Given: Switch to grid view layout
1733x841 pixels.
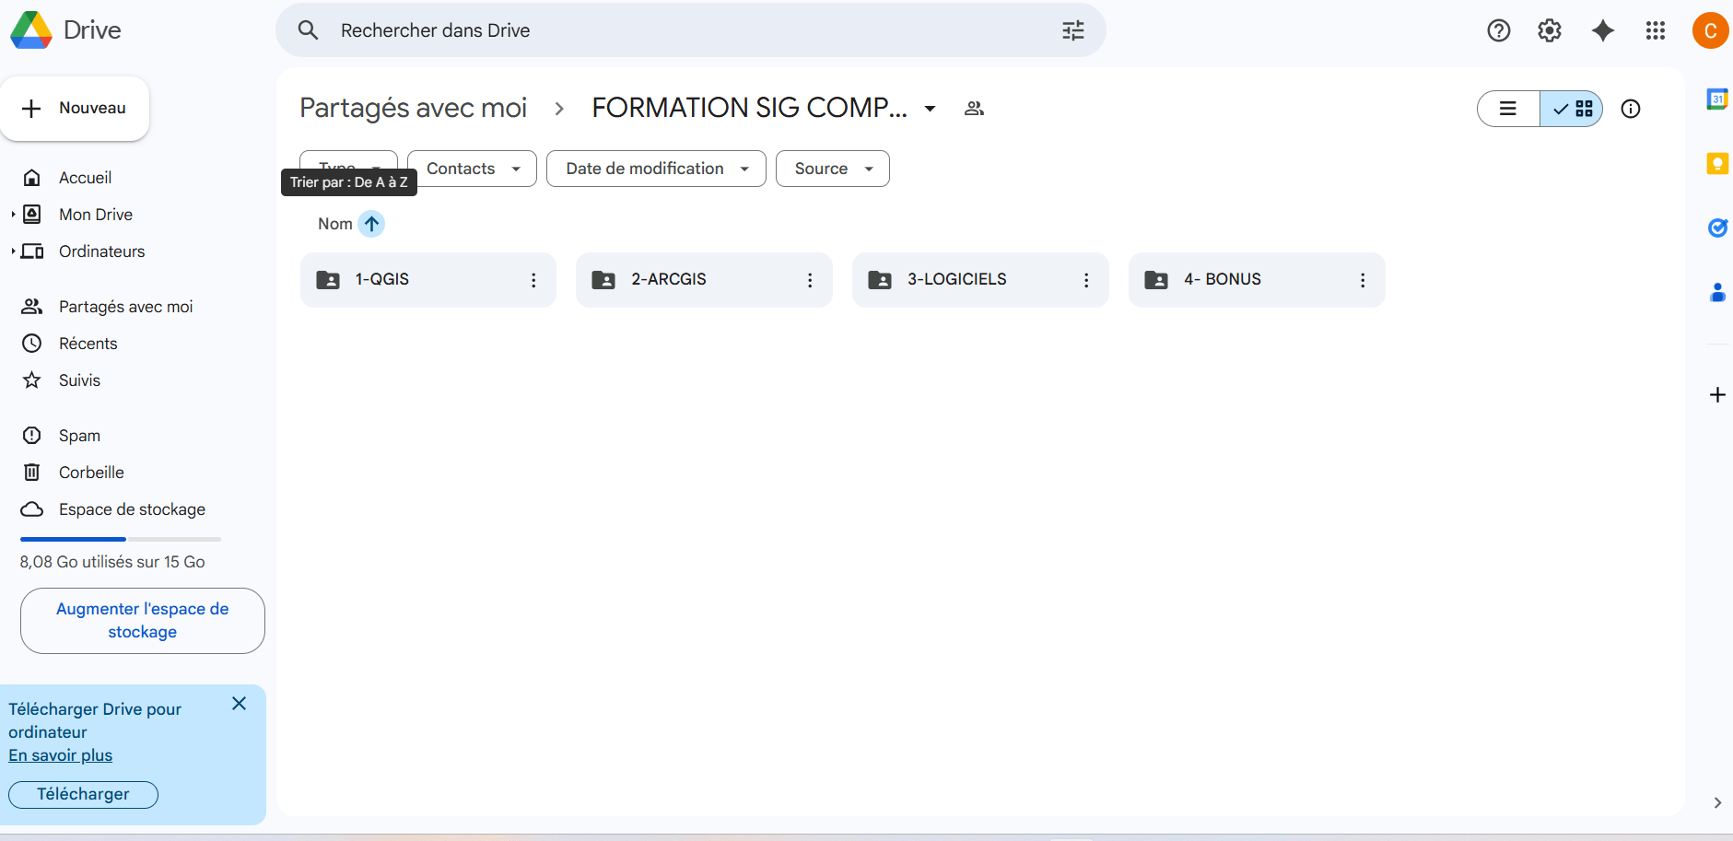Looking at the screenshot, I should pos(1573,109).
